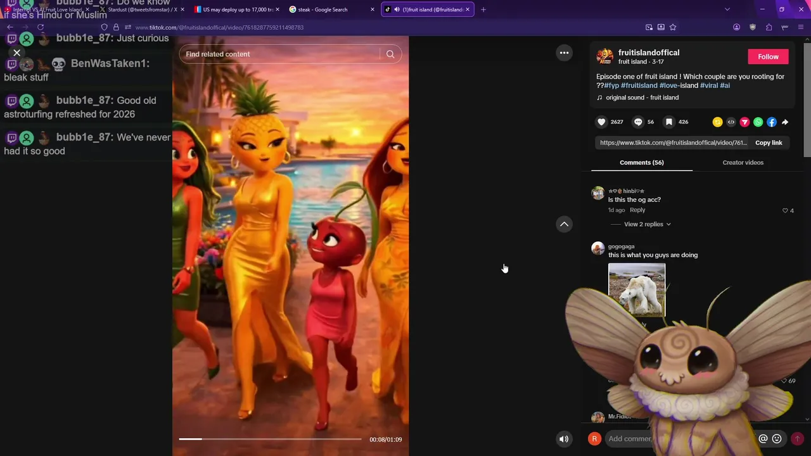The width and height of the screenshot is (811, 456).
Task: Click the mention @ icon in comment box
Action: [x=763, y=438]
